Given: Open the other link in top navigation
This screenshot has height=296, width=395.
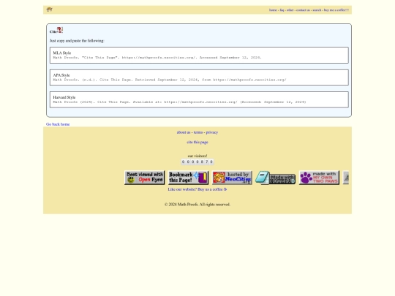Looking at the screenshot, I should (290, 10).
